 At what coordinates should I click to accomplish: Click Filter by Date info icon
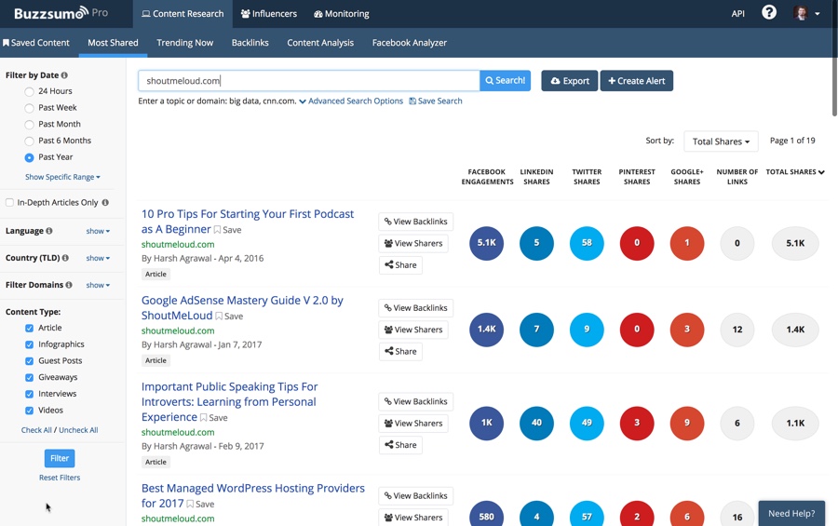click(x=64, y=75)
